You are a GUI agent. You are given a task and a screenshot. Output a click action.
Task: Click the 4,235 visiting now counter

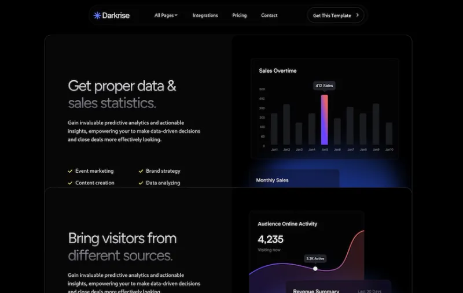coord(270,239)
